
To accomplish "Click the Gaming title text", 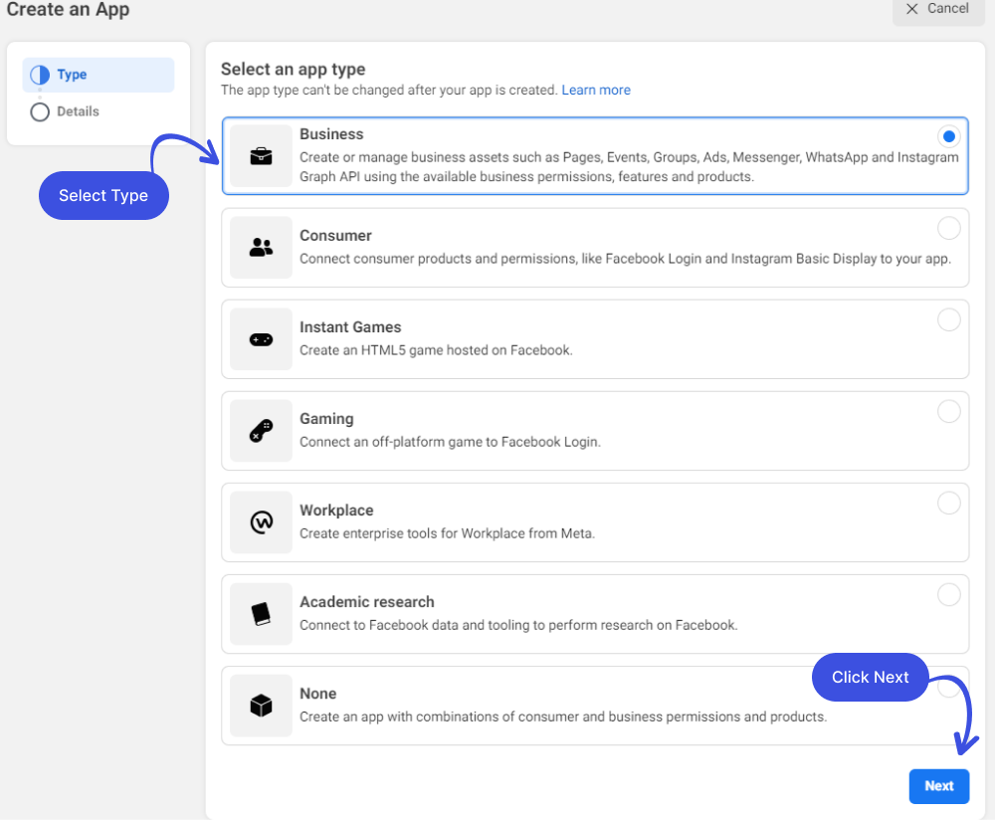I will coord(326,419).
